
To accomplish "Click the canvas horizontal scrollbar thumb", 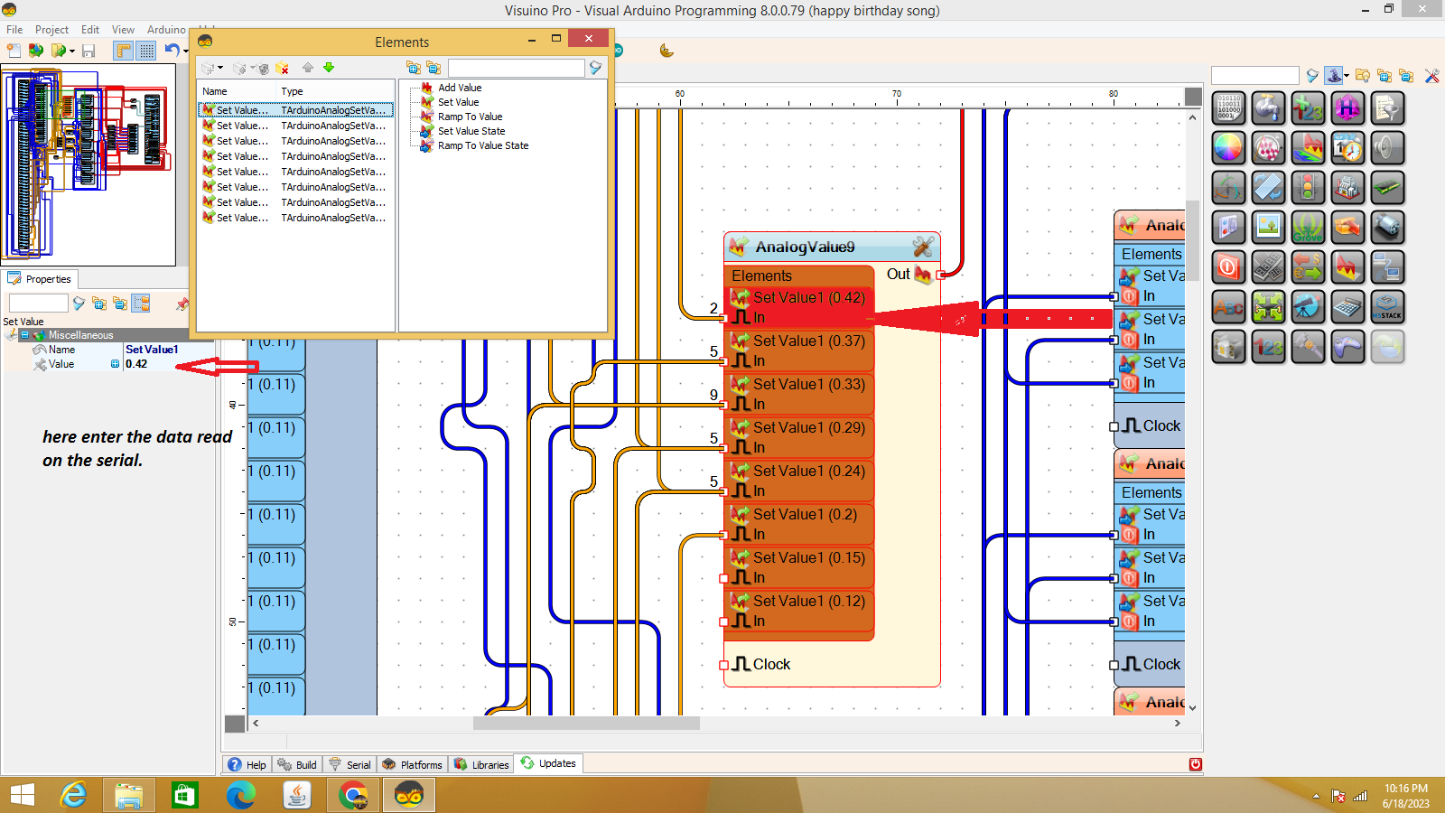I will (586, 723).
